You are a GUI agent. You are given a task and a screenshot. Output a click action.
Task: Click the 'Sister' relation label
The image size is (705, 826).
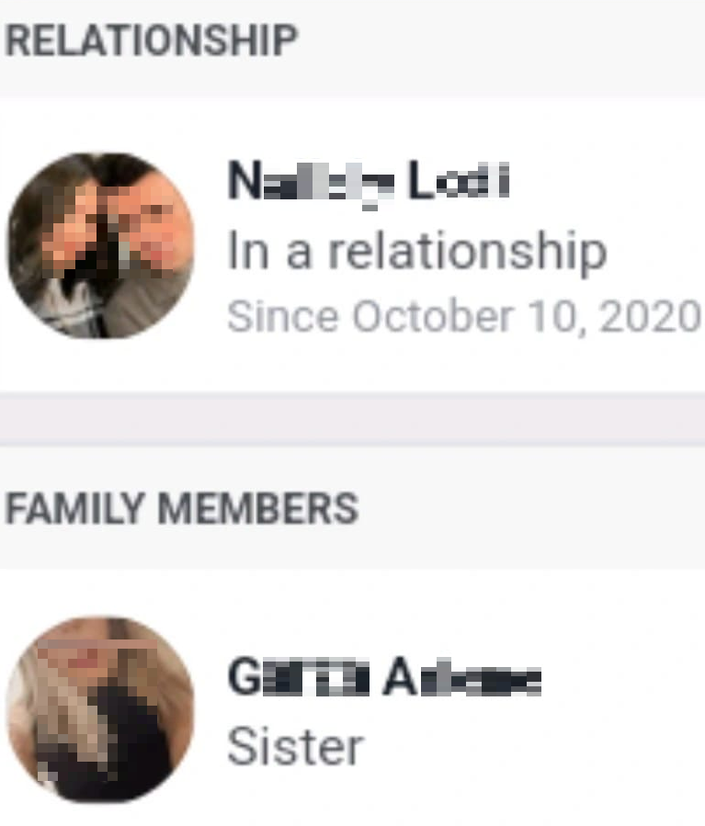point(296,747)
